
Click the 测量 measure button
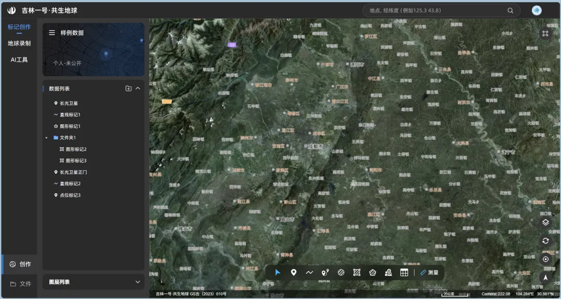430,273
